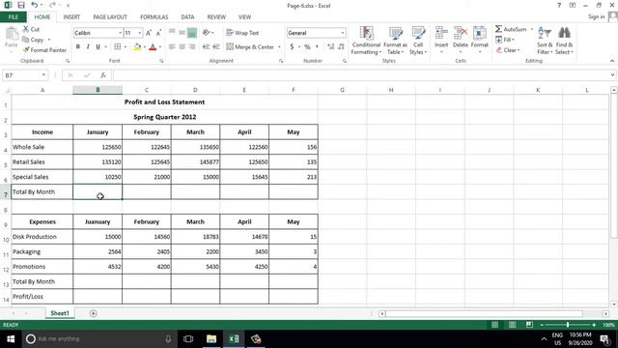Viewport: 618px width, 348px height.
Task: Toggle Align Right
Action: (192, 47)
